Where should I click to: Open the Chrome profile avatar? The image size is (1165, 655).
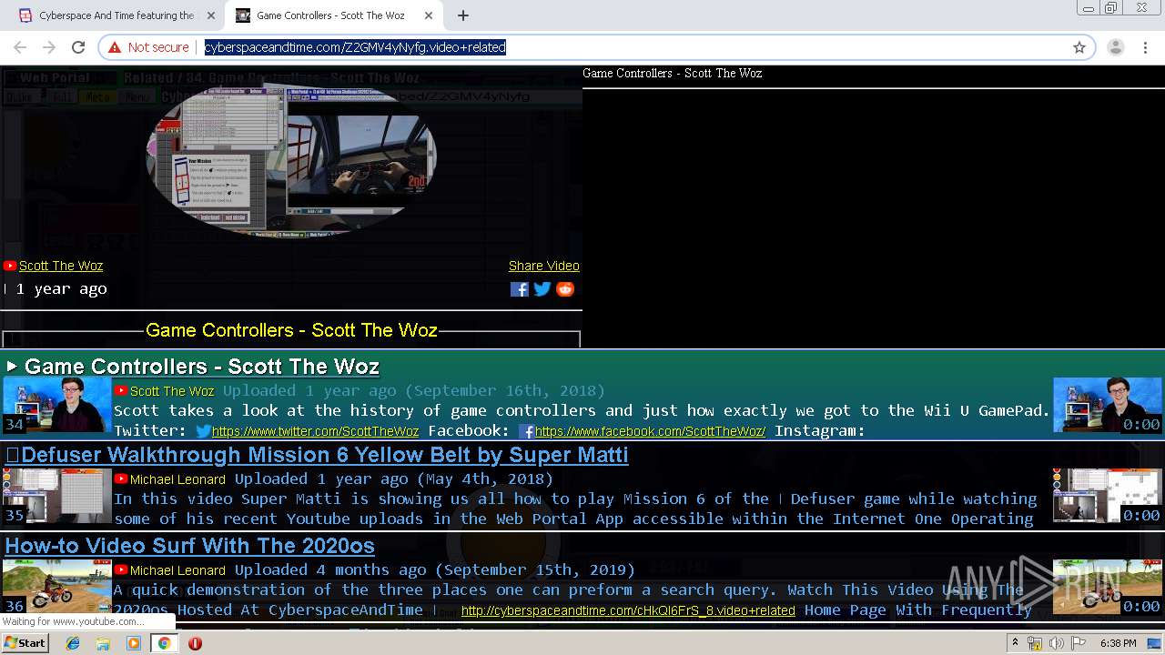(1115, 47)
